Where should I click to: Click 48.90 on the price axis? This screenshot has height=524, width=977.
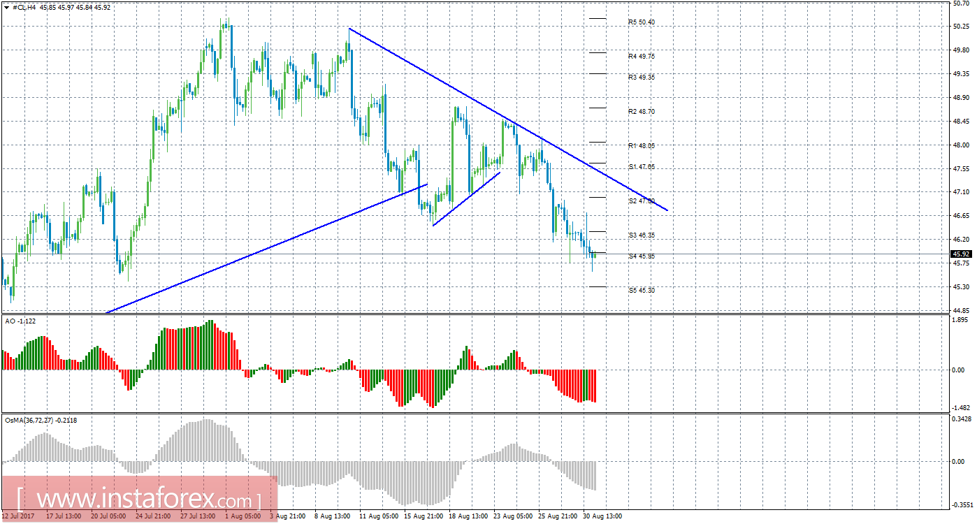[x=962, y=98]
